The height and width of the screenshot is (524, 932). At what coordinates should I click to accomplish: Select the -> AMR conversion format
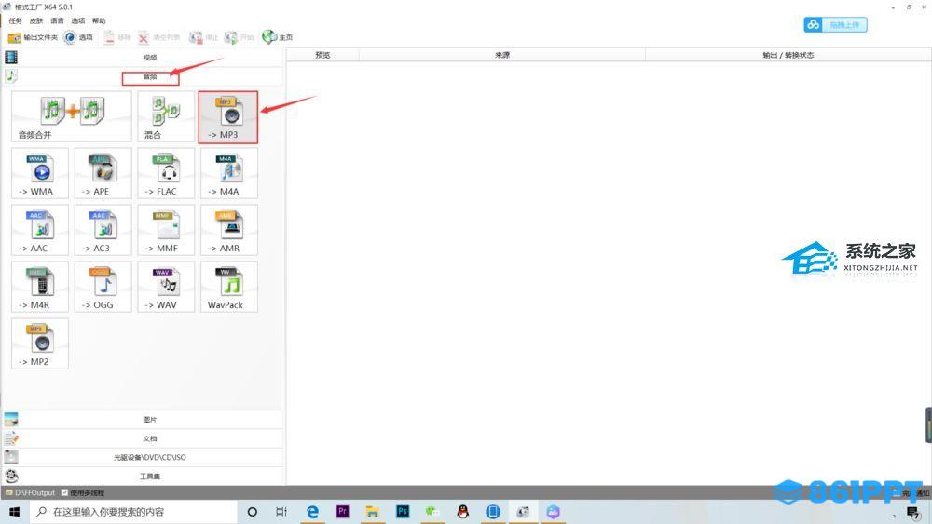click(x=229, y=230)
